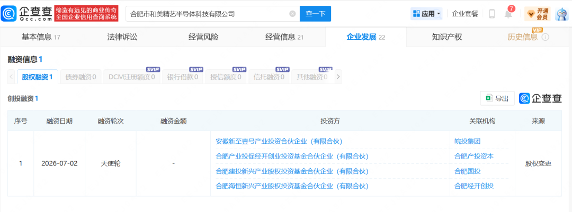Image resolution: width=572 pixels, height=212 pixels.
Task: Clear the search box with the X icon
Action: pos(292,14)
